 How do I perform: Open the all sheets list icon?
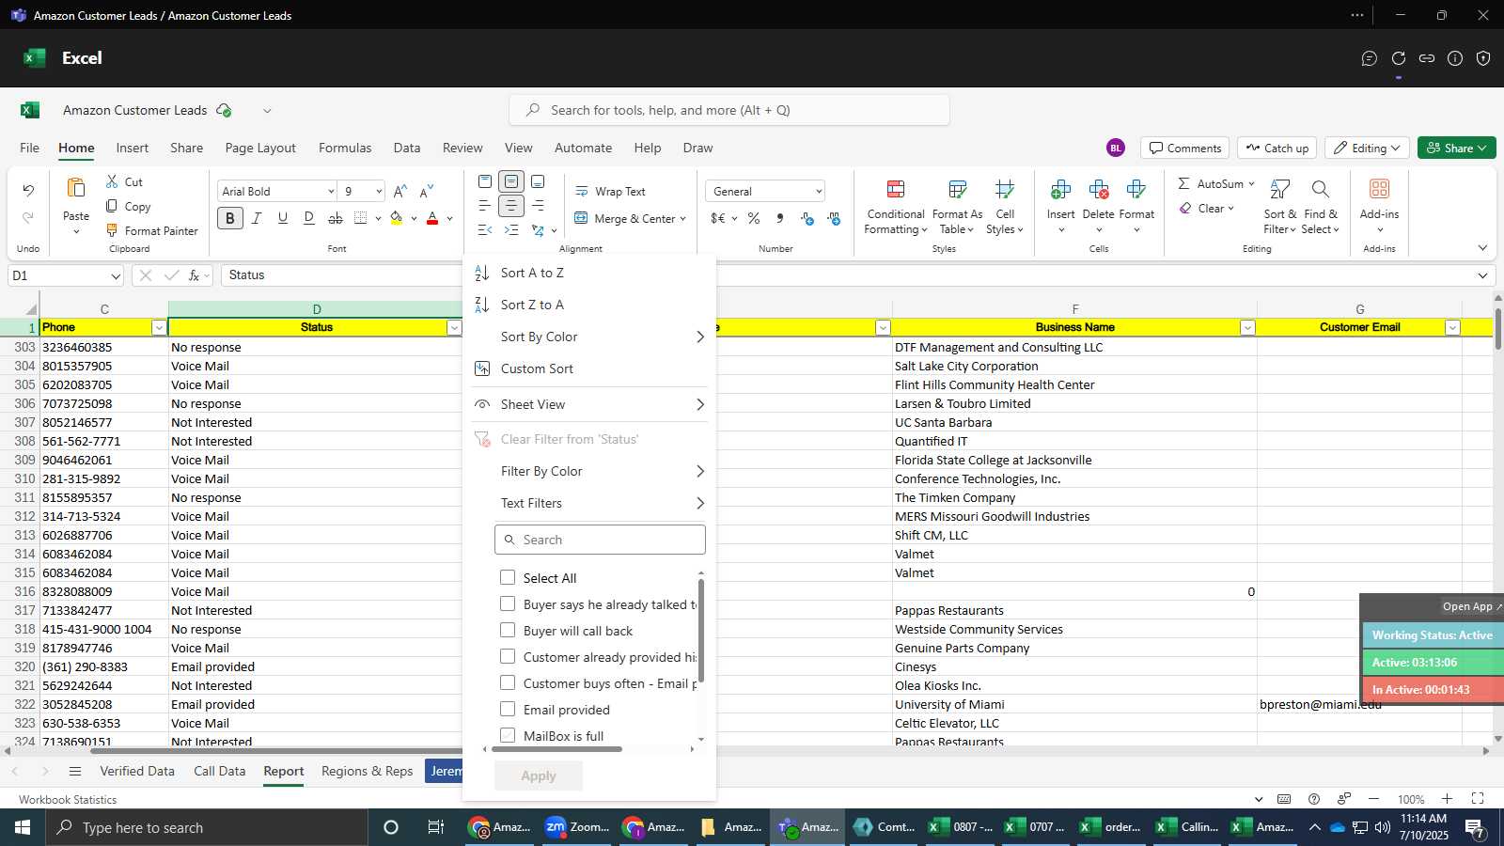[x=75, y=771]
